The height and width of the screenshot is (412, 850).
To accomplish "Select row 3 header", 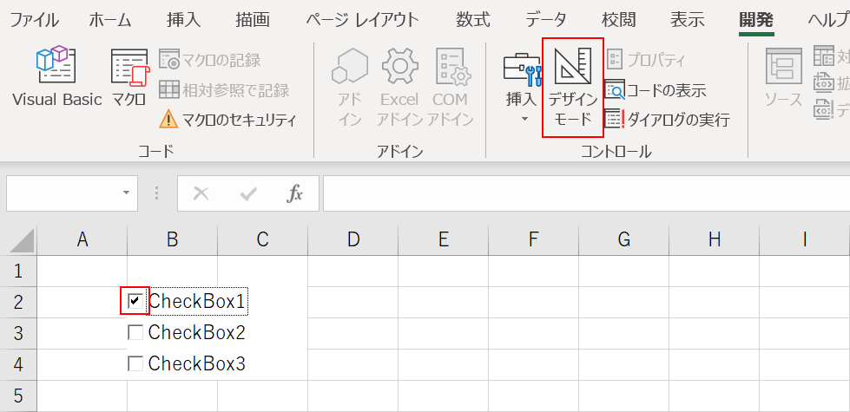I will click(18, 333).
